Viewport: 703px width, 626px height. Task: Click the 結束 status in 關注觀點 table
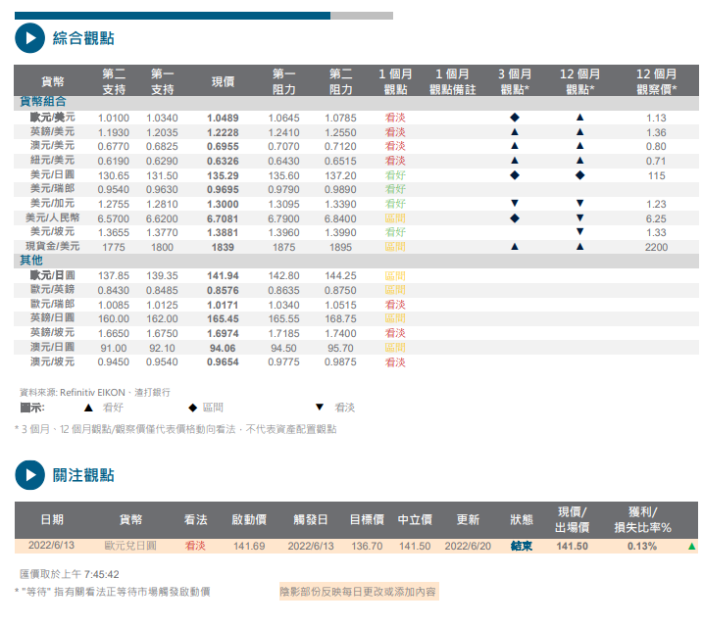pos(521,546)
